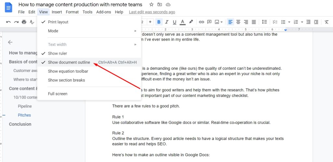Open the text color picker
The image size is (333, 162).
coord(182,22)
